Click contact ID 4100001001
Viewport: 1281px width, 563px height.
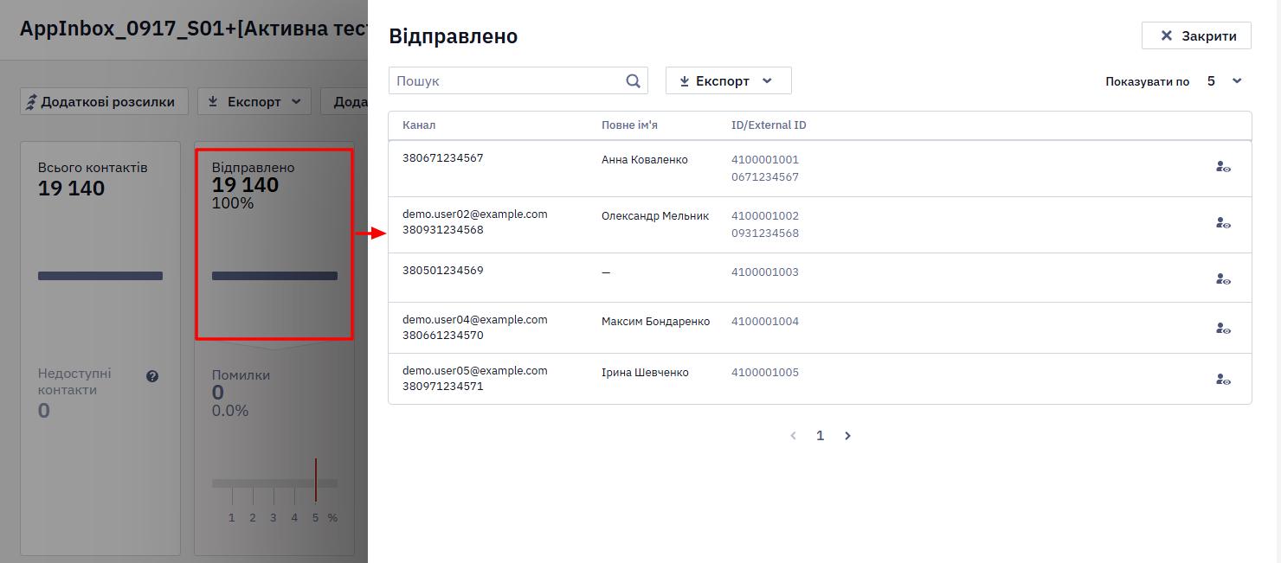[x=765, y=160]
